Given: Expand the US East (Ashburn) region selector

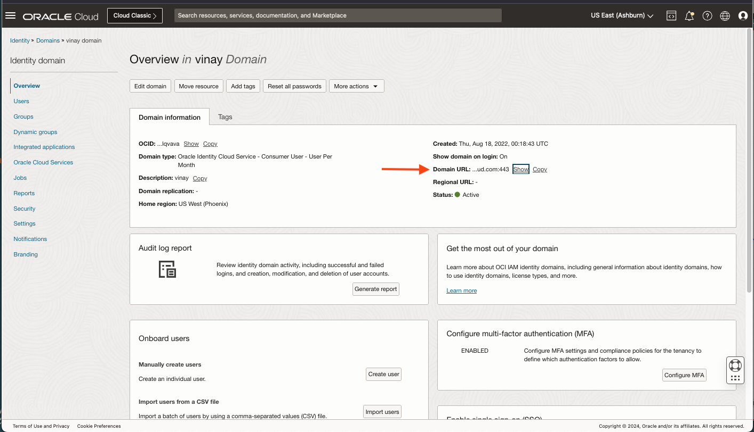Looking at the screenshot, I should click(x=622, y=16).
